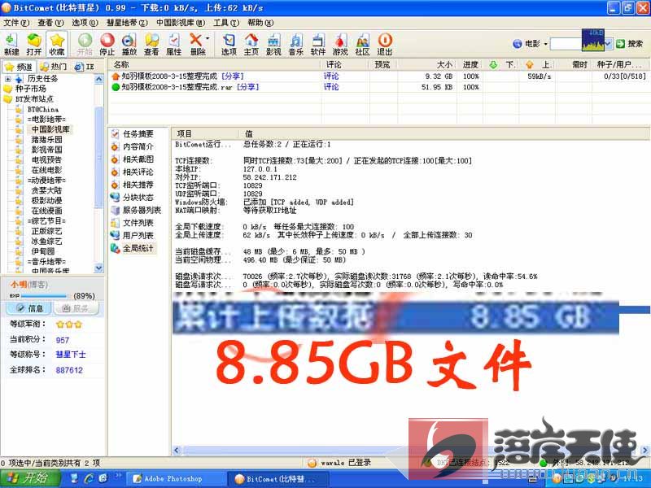View the 分块状态 piece status panel
651x488 pixels.
click(x=133, y=197)
